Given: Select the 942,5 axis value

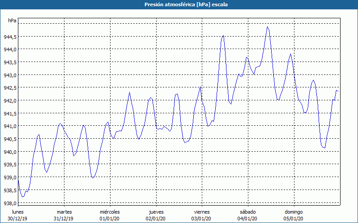Looking at the screenshot, I should (9, 88).
